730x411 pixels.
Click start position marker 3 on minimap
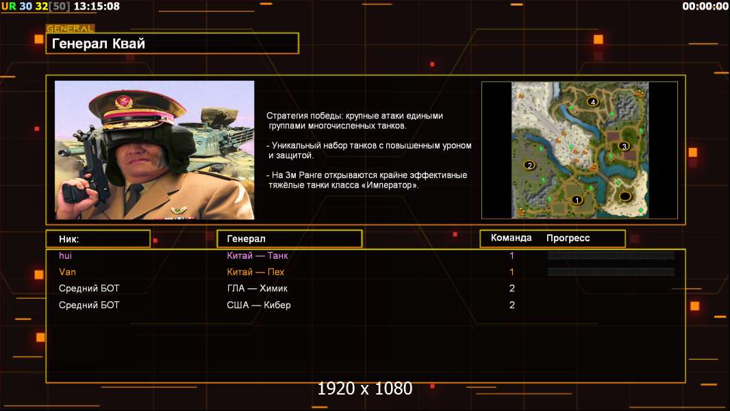coord(624,146)
